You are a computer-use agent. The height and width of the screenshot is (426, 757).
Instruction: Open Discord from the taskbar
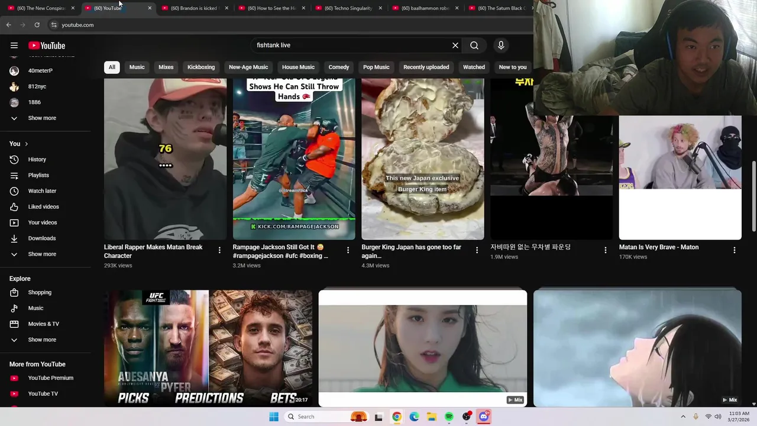point(484,417)
